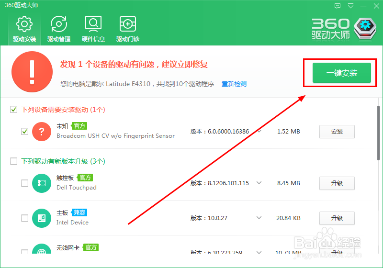This screenshot has height=268, width=383.
Task: Click the 官方 tag beside 触控板
Action: tap(85, 178)
